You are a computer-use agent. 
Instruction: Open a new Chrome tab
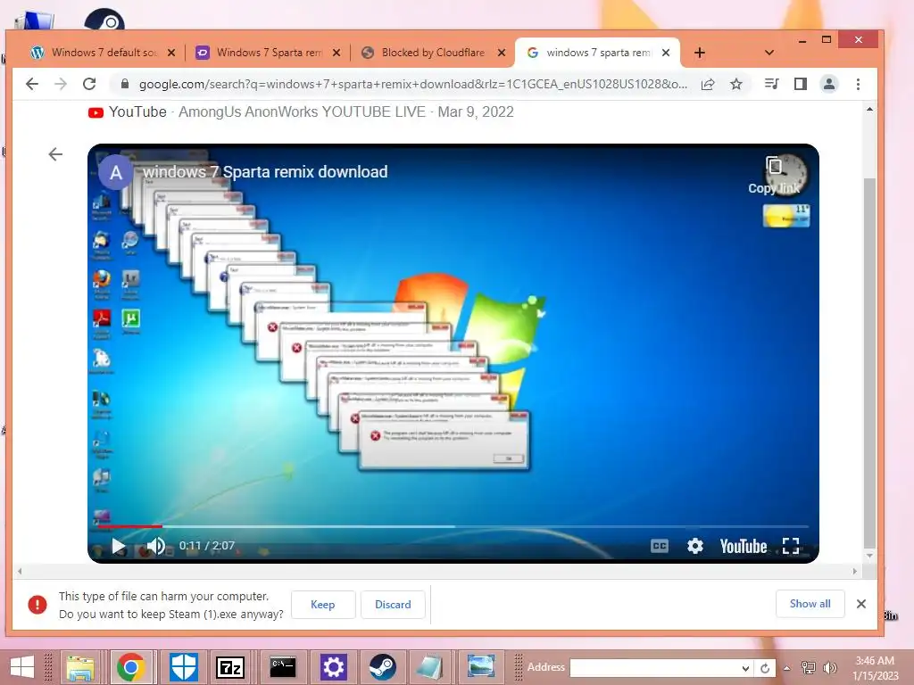(700, 53)
